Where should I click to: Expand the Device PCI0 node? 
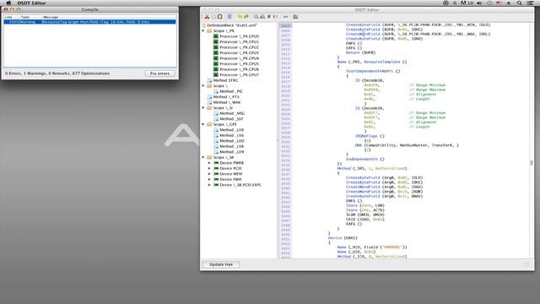coord(209,168)
